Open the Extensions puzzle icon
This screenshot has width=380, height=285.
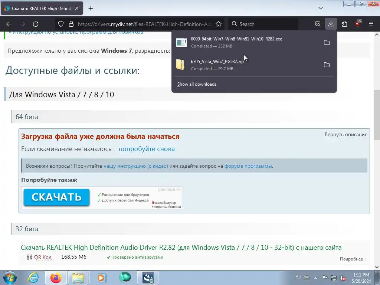tap(344, 24)
